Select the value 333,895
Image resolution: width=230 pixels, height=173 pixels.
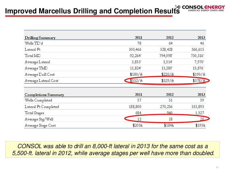(198, 106)
